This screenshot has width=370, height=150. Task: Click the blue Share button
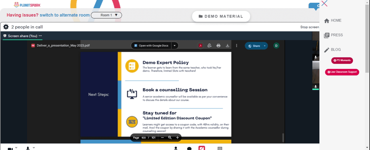click(x=254, y=46)
